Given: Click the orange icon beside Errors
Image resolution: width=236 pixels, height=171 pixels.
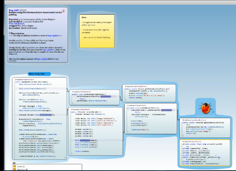Looking at the screenshot, I should coord(15,166).
